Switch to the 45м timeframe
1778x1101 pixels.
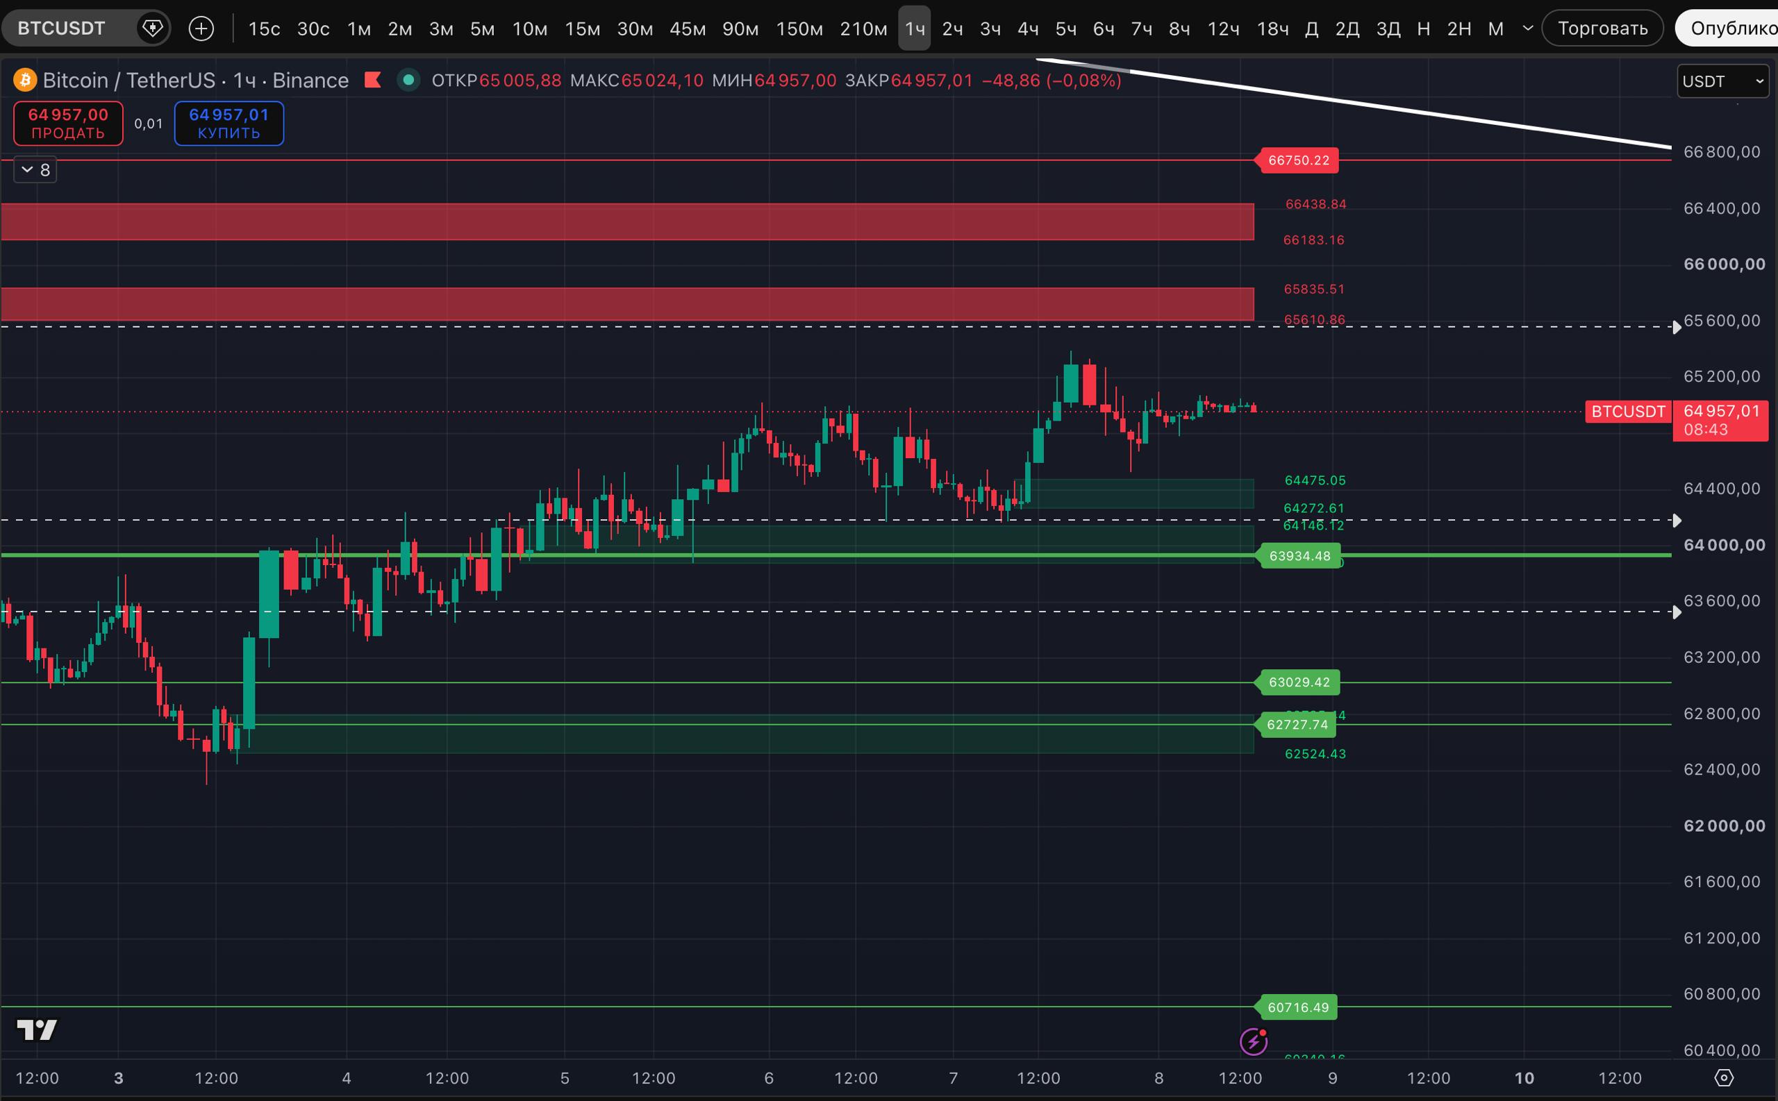(688, 28)
